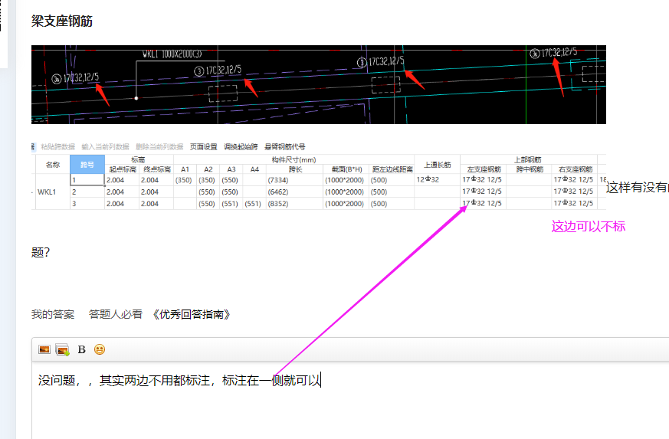Image resolution: width=669 pixels, height=439 pixels.
Task: Click the 答题人必看 text
Action: click(x=115, y=314)
